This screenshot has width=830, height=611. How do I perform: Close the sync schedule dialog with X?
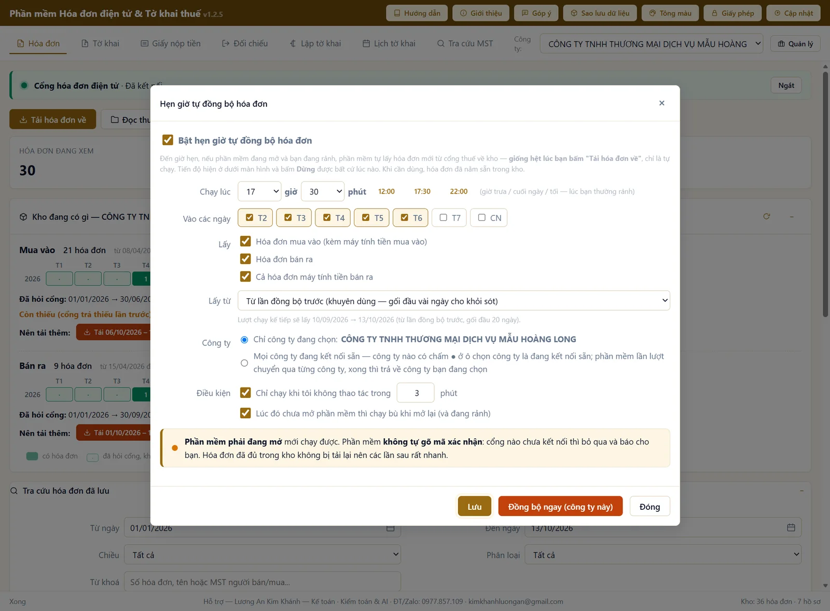(661, 103)
